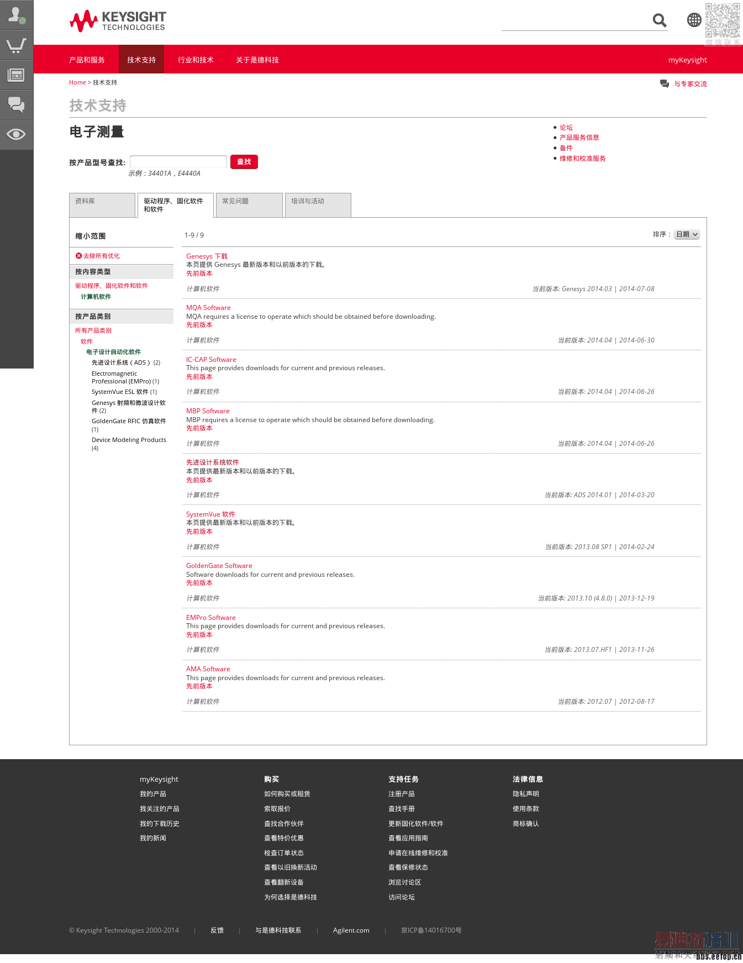The image size is (743, 963).
Task: Click the chat icon beside 与专家交流
Action: coord(665,83)
